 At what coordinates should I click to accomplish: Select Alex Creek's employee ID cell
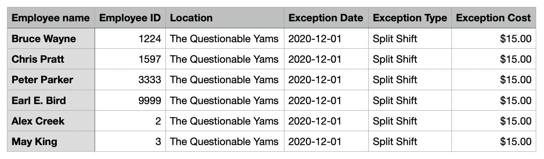click(130, 121)
